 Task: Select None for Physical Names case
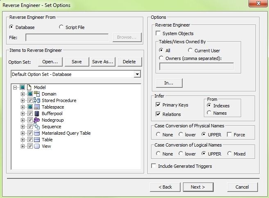pos(158,134)
